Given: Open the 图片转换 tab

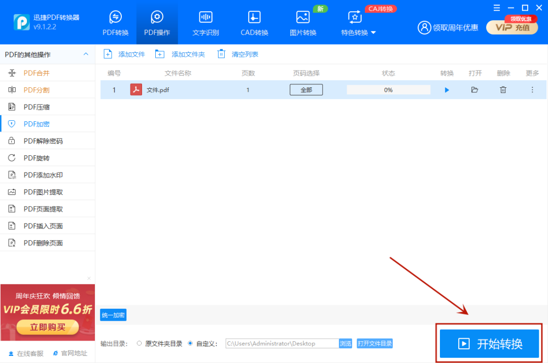Looking at the screenshot, I should (302, 23).
